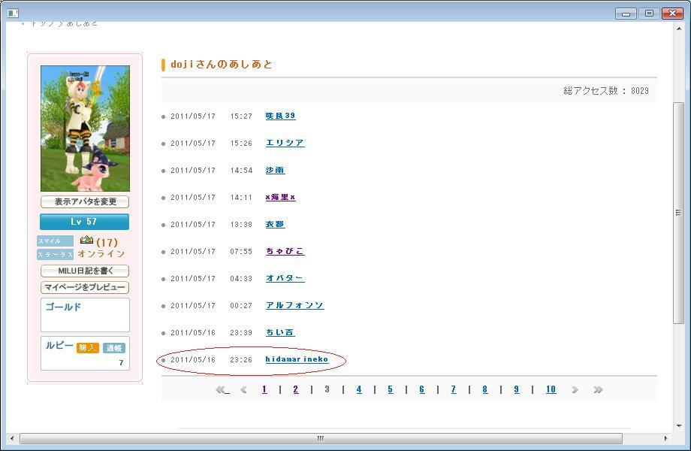Viewport: 691px width, 451px height.
Task: Click the first page double-arrow icon
Action: coord(222,389)
